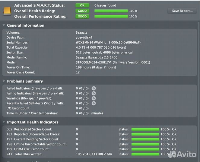Click the Overall Health Rating GOOD badge
Image resolution: width=200 pixels, height=162 pixels.
point(82,11)
